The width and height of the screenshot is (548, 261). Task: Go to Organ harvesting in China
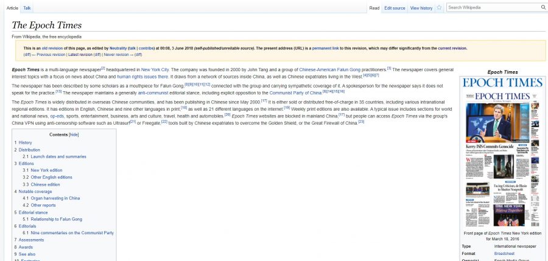point(55,198)
